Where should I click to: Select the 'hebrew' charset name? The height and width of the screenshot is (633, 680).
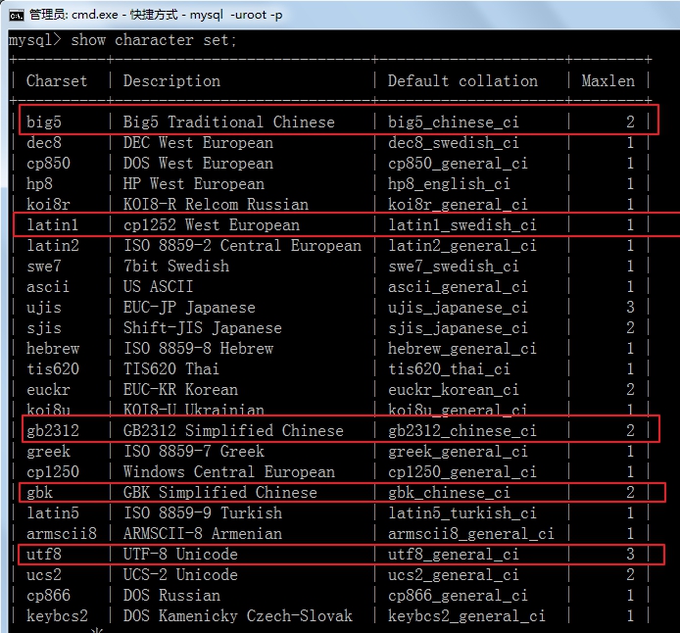click(x=53, y=349)
